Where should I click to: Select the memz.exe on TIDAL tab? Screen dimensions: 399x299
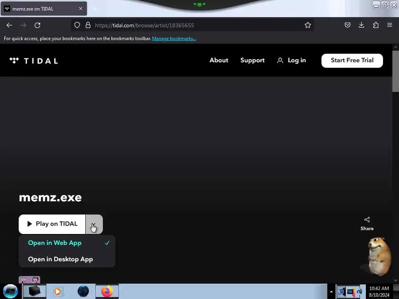pos(44,9)
